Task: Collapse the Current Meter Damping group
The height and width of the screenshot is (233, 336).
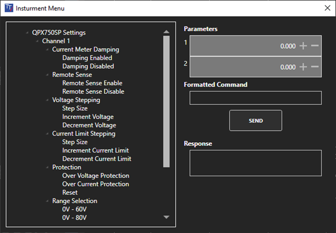Action: (x=47, y=50)
